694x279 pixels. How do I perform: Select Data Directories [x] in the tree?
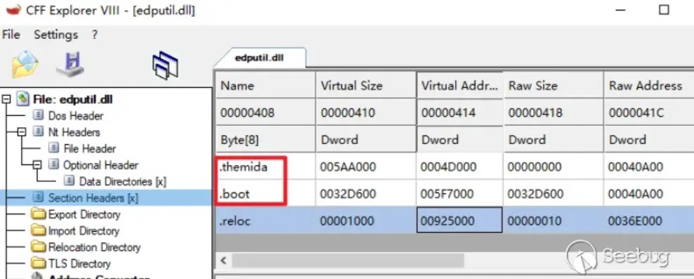[x=123, y=181]
